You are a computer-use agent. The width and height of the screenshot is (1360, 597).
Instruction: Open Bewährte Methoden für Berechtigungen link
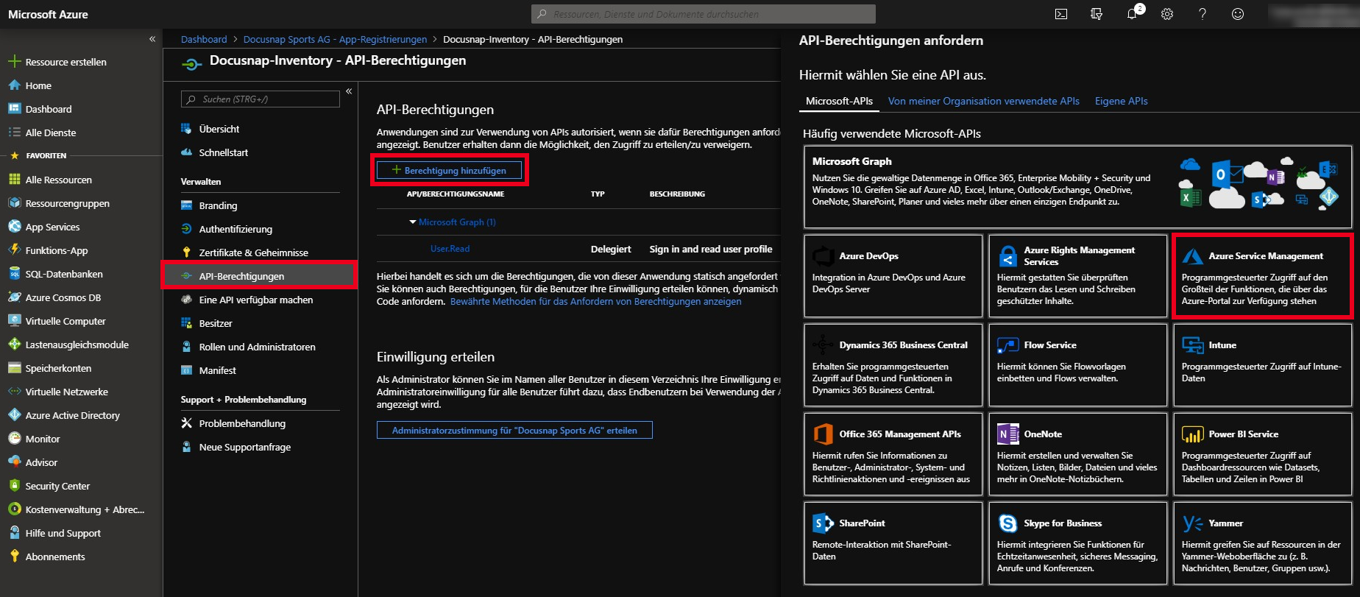tap(595, 301)
